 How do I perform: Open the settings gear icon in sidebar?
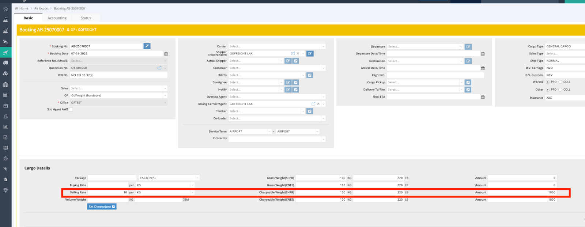coord(5,159)
